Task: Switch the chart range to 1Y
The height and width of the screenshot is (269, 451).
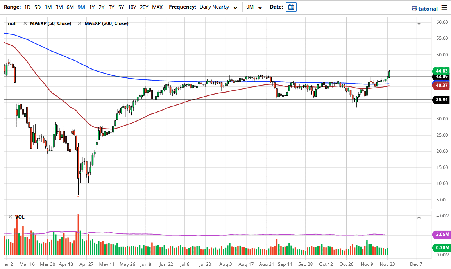Action: point(92,7)
